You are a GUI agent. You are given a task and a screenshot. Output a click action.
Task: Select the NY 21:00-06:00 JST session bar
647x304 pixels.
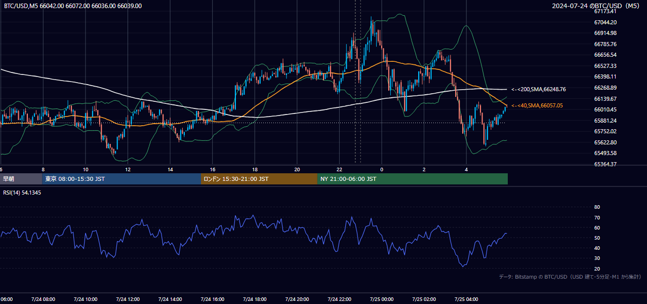(x=413, y=179)
